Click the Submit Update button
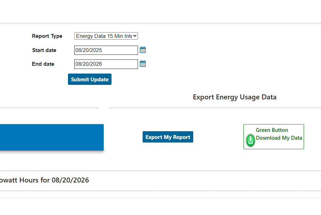Viewport: 321px width, 215px height. [90, 79]
